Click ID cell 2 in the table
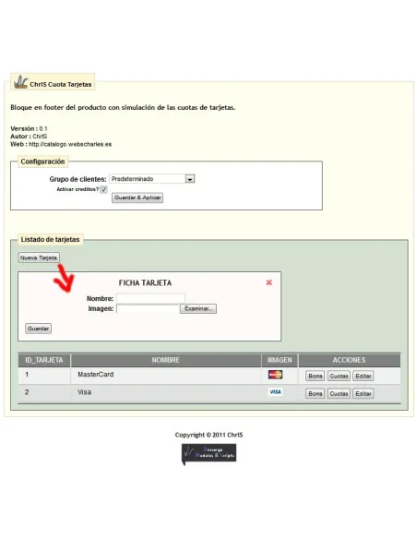This screenshot has width=417, height=539. (x=27, y=392)
